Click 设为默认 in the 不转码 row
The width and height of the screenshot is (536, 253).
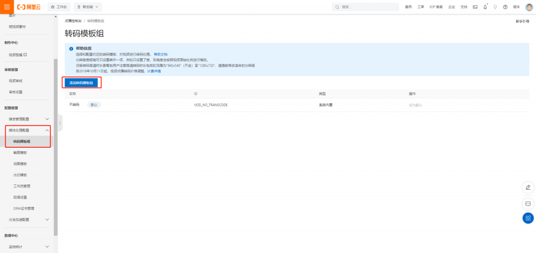coord(416,105)
